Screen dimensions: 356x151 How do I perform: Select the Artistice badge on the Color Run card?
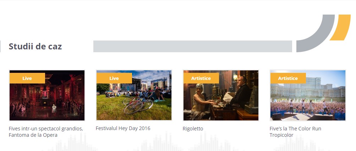click(288, 78)
